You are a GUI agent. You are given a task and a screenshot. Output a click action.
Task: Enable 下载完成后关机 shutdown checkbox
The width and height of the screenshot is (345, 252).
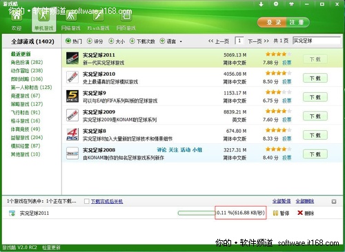coord(87,201)
